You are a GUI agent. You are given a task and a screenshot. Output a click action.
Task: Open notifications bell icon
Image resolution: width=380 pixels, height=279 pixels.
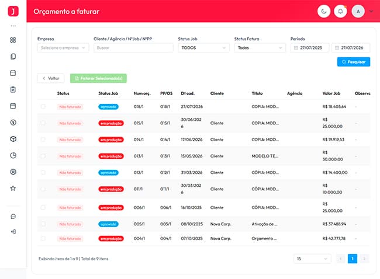pos(340,11)
